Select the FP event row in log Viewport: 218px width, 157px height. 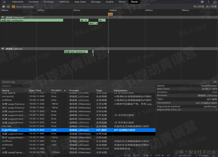pyautogui.click(x=78, y=149)
